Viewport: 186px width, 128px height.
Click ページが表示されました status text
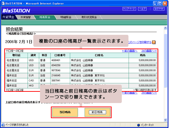(17, 125)
